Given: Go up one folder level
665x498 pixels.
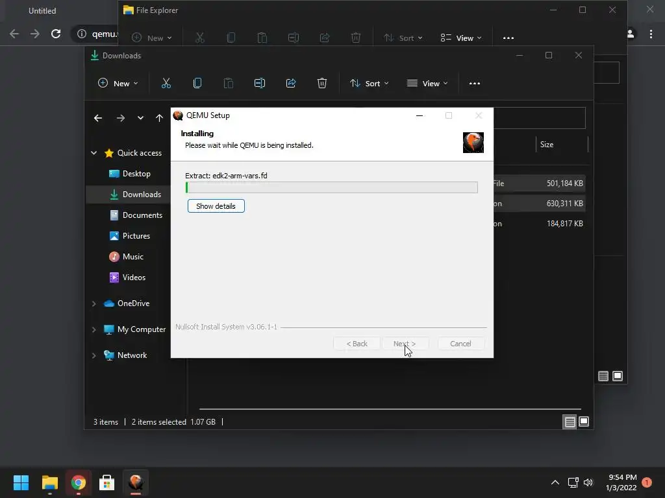Looking at the screenshot, I should [159, 118].
